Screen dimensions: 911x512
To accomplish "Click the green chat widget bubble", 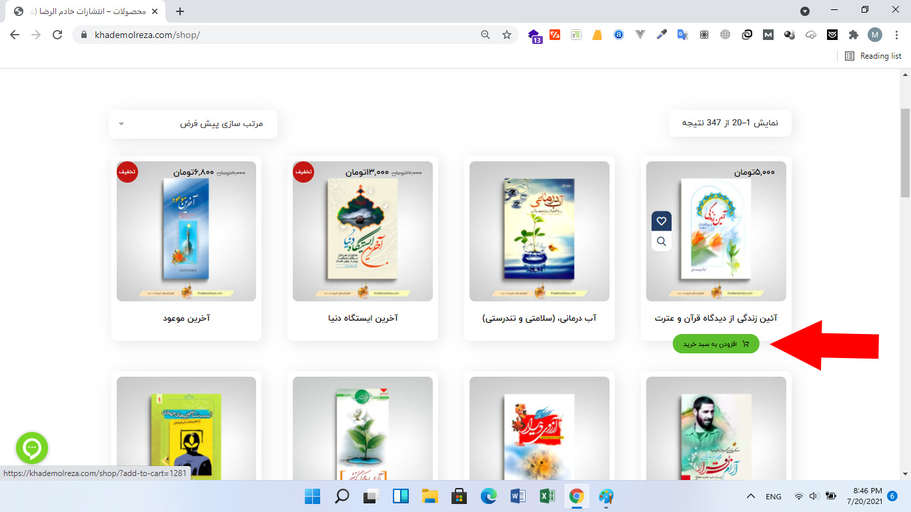I will click(32, 448).
